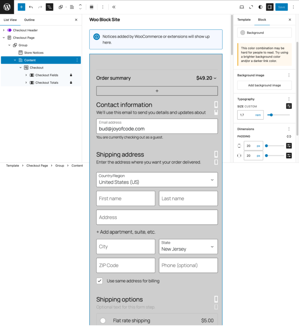Switch to the Outline tab
The image size is (299, 331).
[x=29, y=20]
